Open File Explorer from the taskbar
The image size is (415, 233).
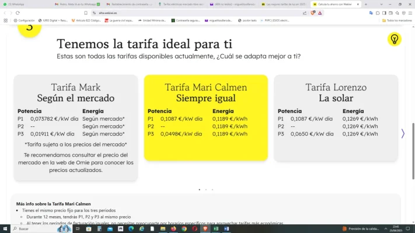tap(163, 229)
